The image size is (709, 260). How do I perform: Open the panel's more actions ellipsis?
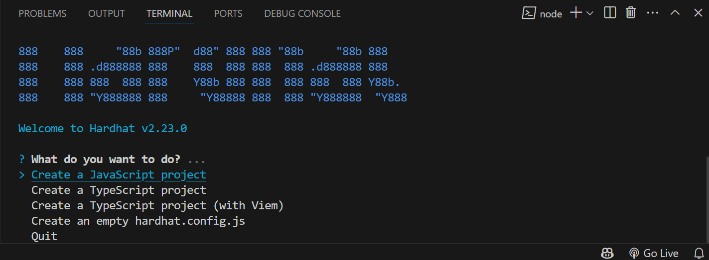coord(653,13)
